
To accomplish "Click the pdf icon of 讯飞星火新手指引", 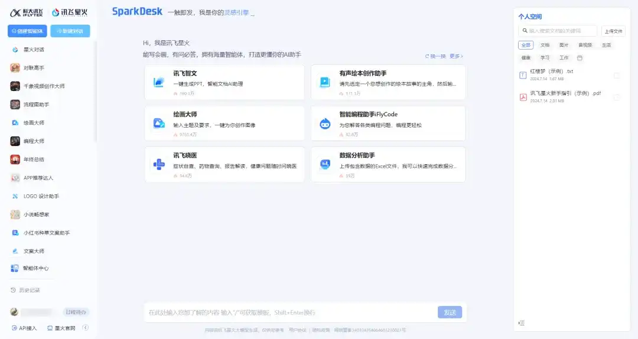I will coord(523,97).
